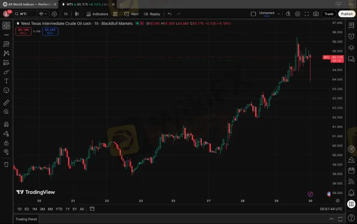Click the trash icon to remove drawings
Image resolution: width=357 pixels, height=224 pixels.
coord(6,164)
